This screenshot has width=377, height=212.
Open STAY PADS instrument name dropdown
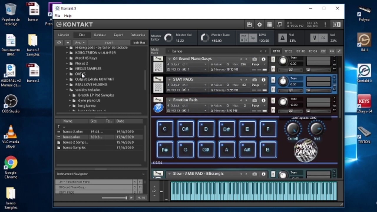[169, 79]
